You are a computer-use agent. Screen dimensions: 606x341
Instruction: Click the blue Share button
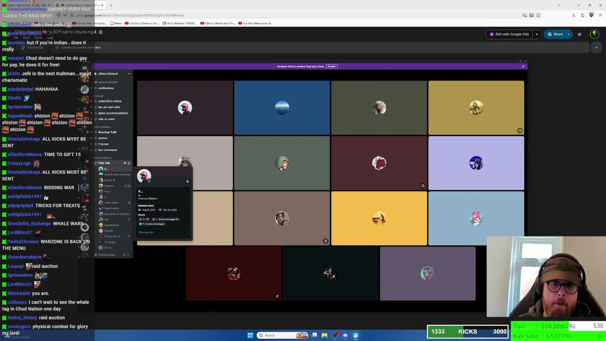(x=555, y=34)
